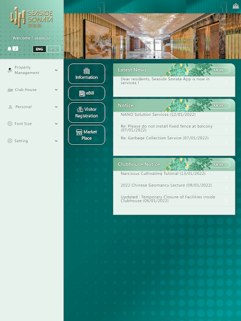
Task: Click the Seaside Sonata logo
Action: tap(31, 18)
